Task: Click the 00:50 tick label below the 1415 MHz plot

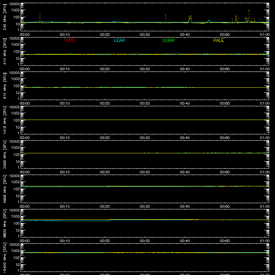Action: [x=225, y=138]
